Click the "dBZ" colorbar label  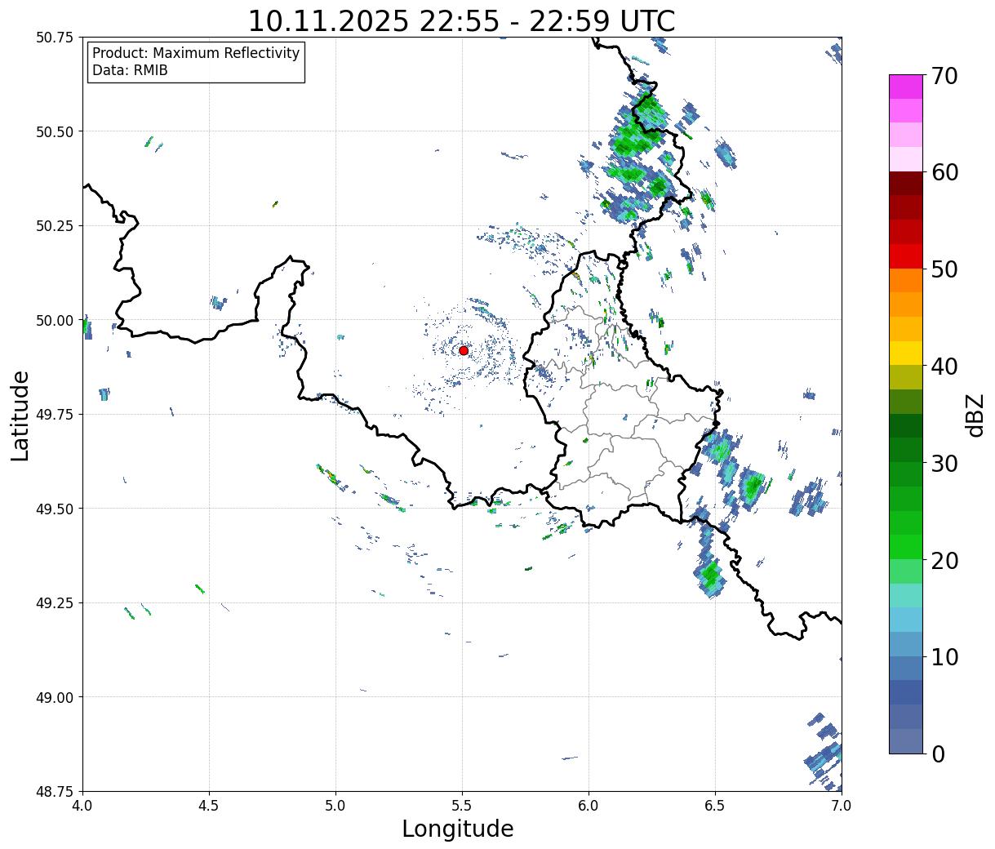click(x=975, y=415)
